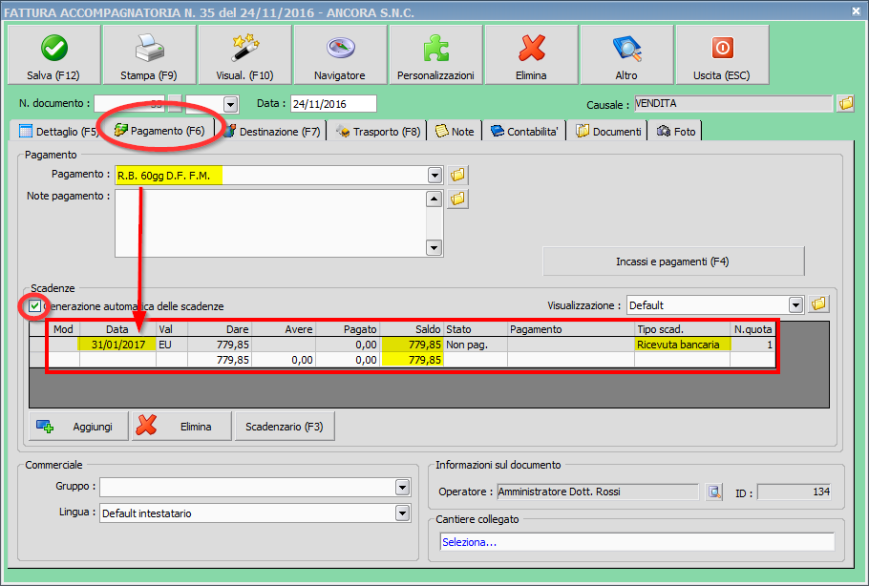Click the Dare column header
This screenshot has height=586, width=869.
tap(220, 329)
